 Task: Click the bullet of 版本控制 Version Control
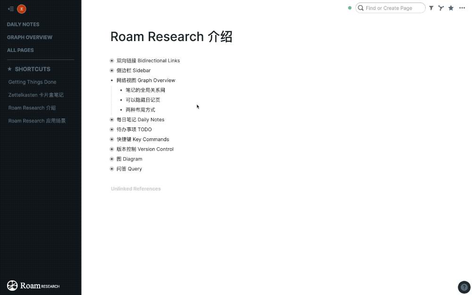(112, 149)
